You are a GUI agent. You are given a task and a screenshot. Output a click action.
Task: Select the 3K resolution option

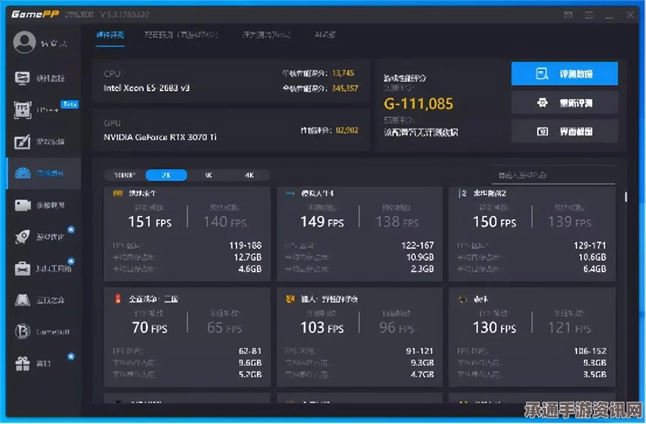209,175
